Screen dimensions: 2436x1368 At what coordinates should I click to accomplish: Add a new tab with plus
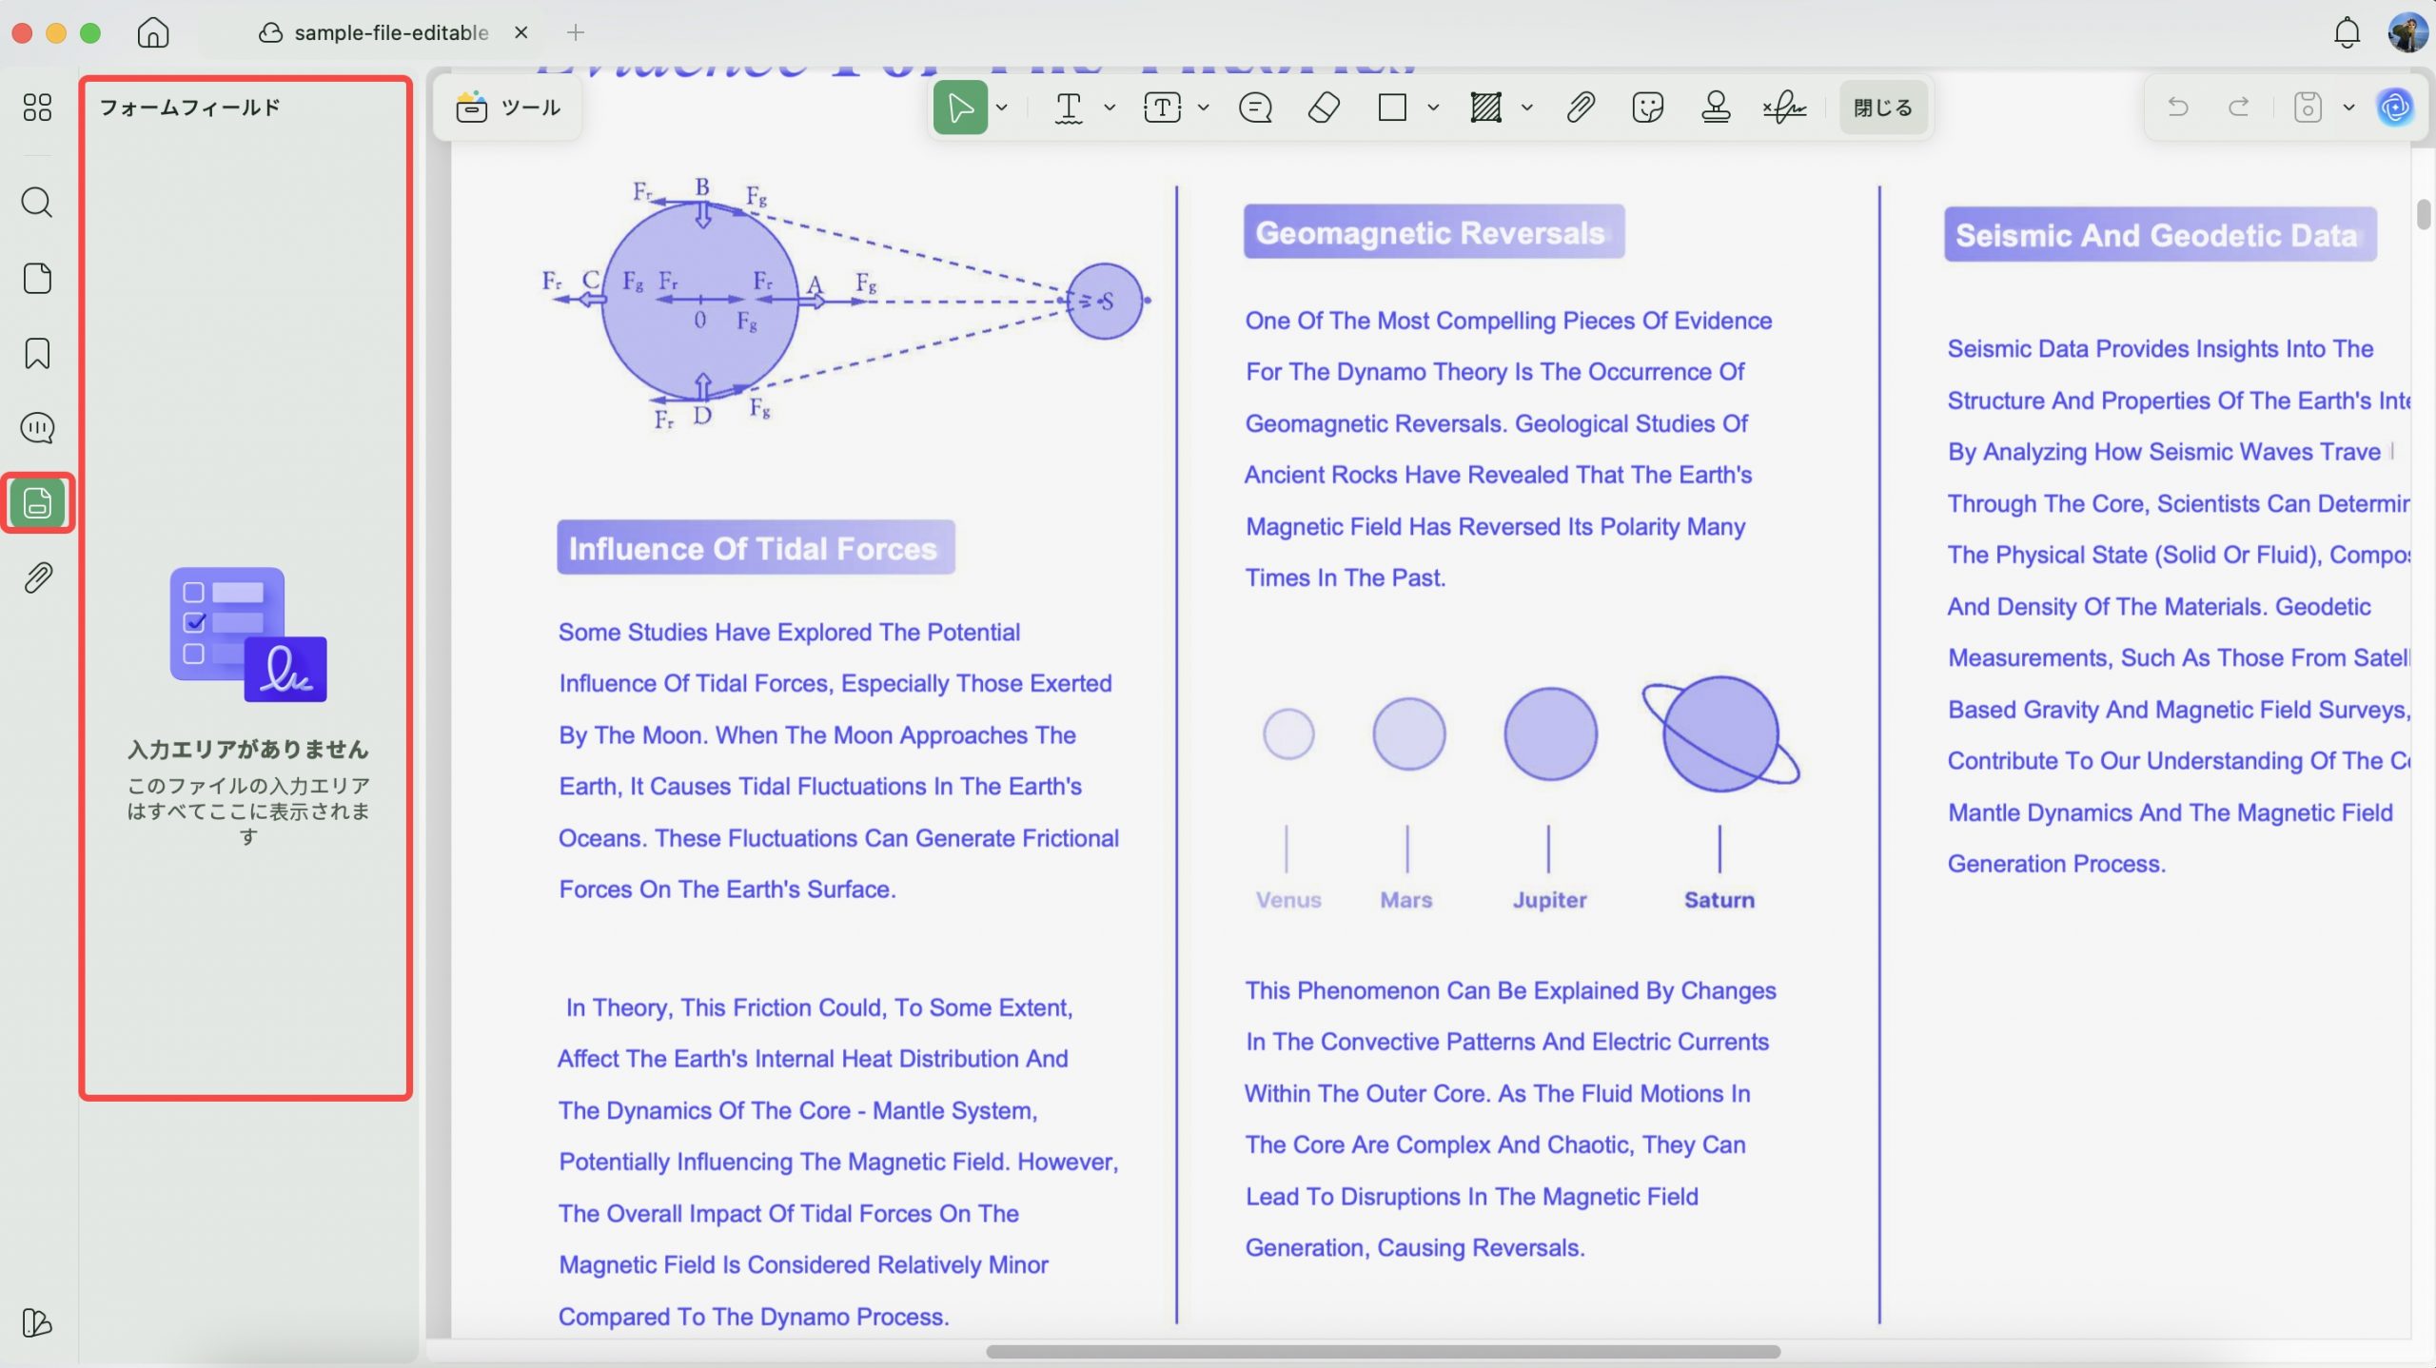pyautogui.click(x=576, y=32)
